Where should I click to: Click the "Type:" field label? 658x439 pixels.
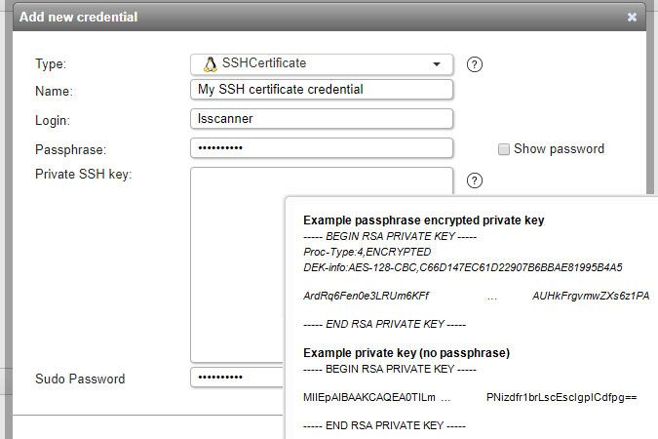(53, 64)
